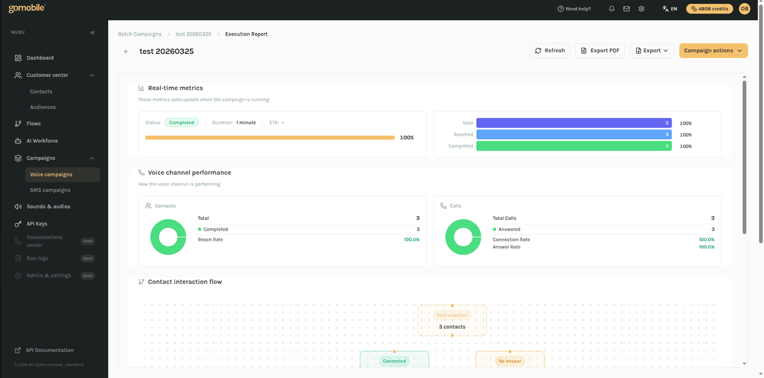The height and width of the screenshot is (378, 764).
Task: Open the messages envelope icon
Action: (x=626, y=8)
